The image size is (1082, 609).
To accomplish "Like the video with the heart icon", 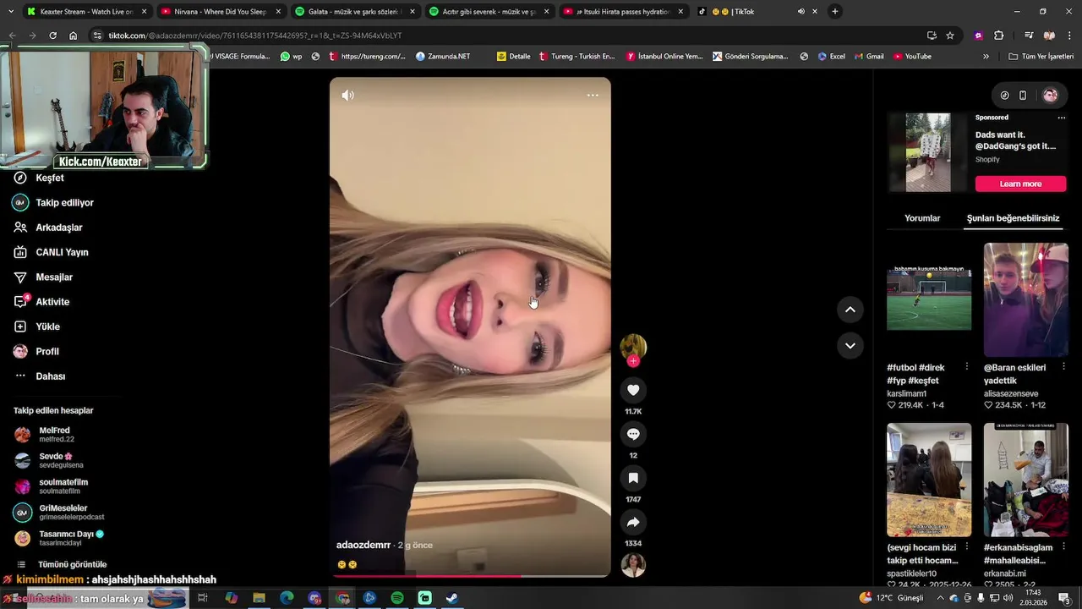I will pos(633,390).
